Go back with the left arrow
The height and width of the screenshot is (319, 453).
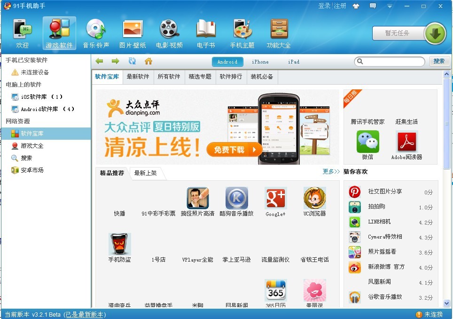pos(99,61)
